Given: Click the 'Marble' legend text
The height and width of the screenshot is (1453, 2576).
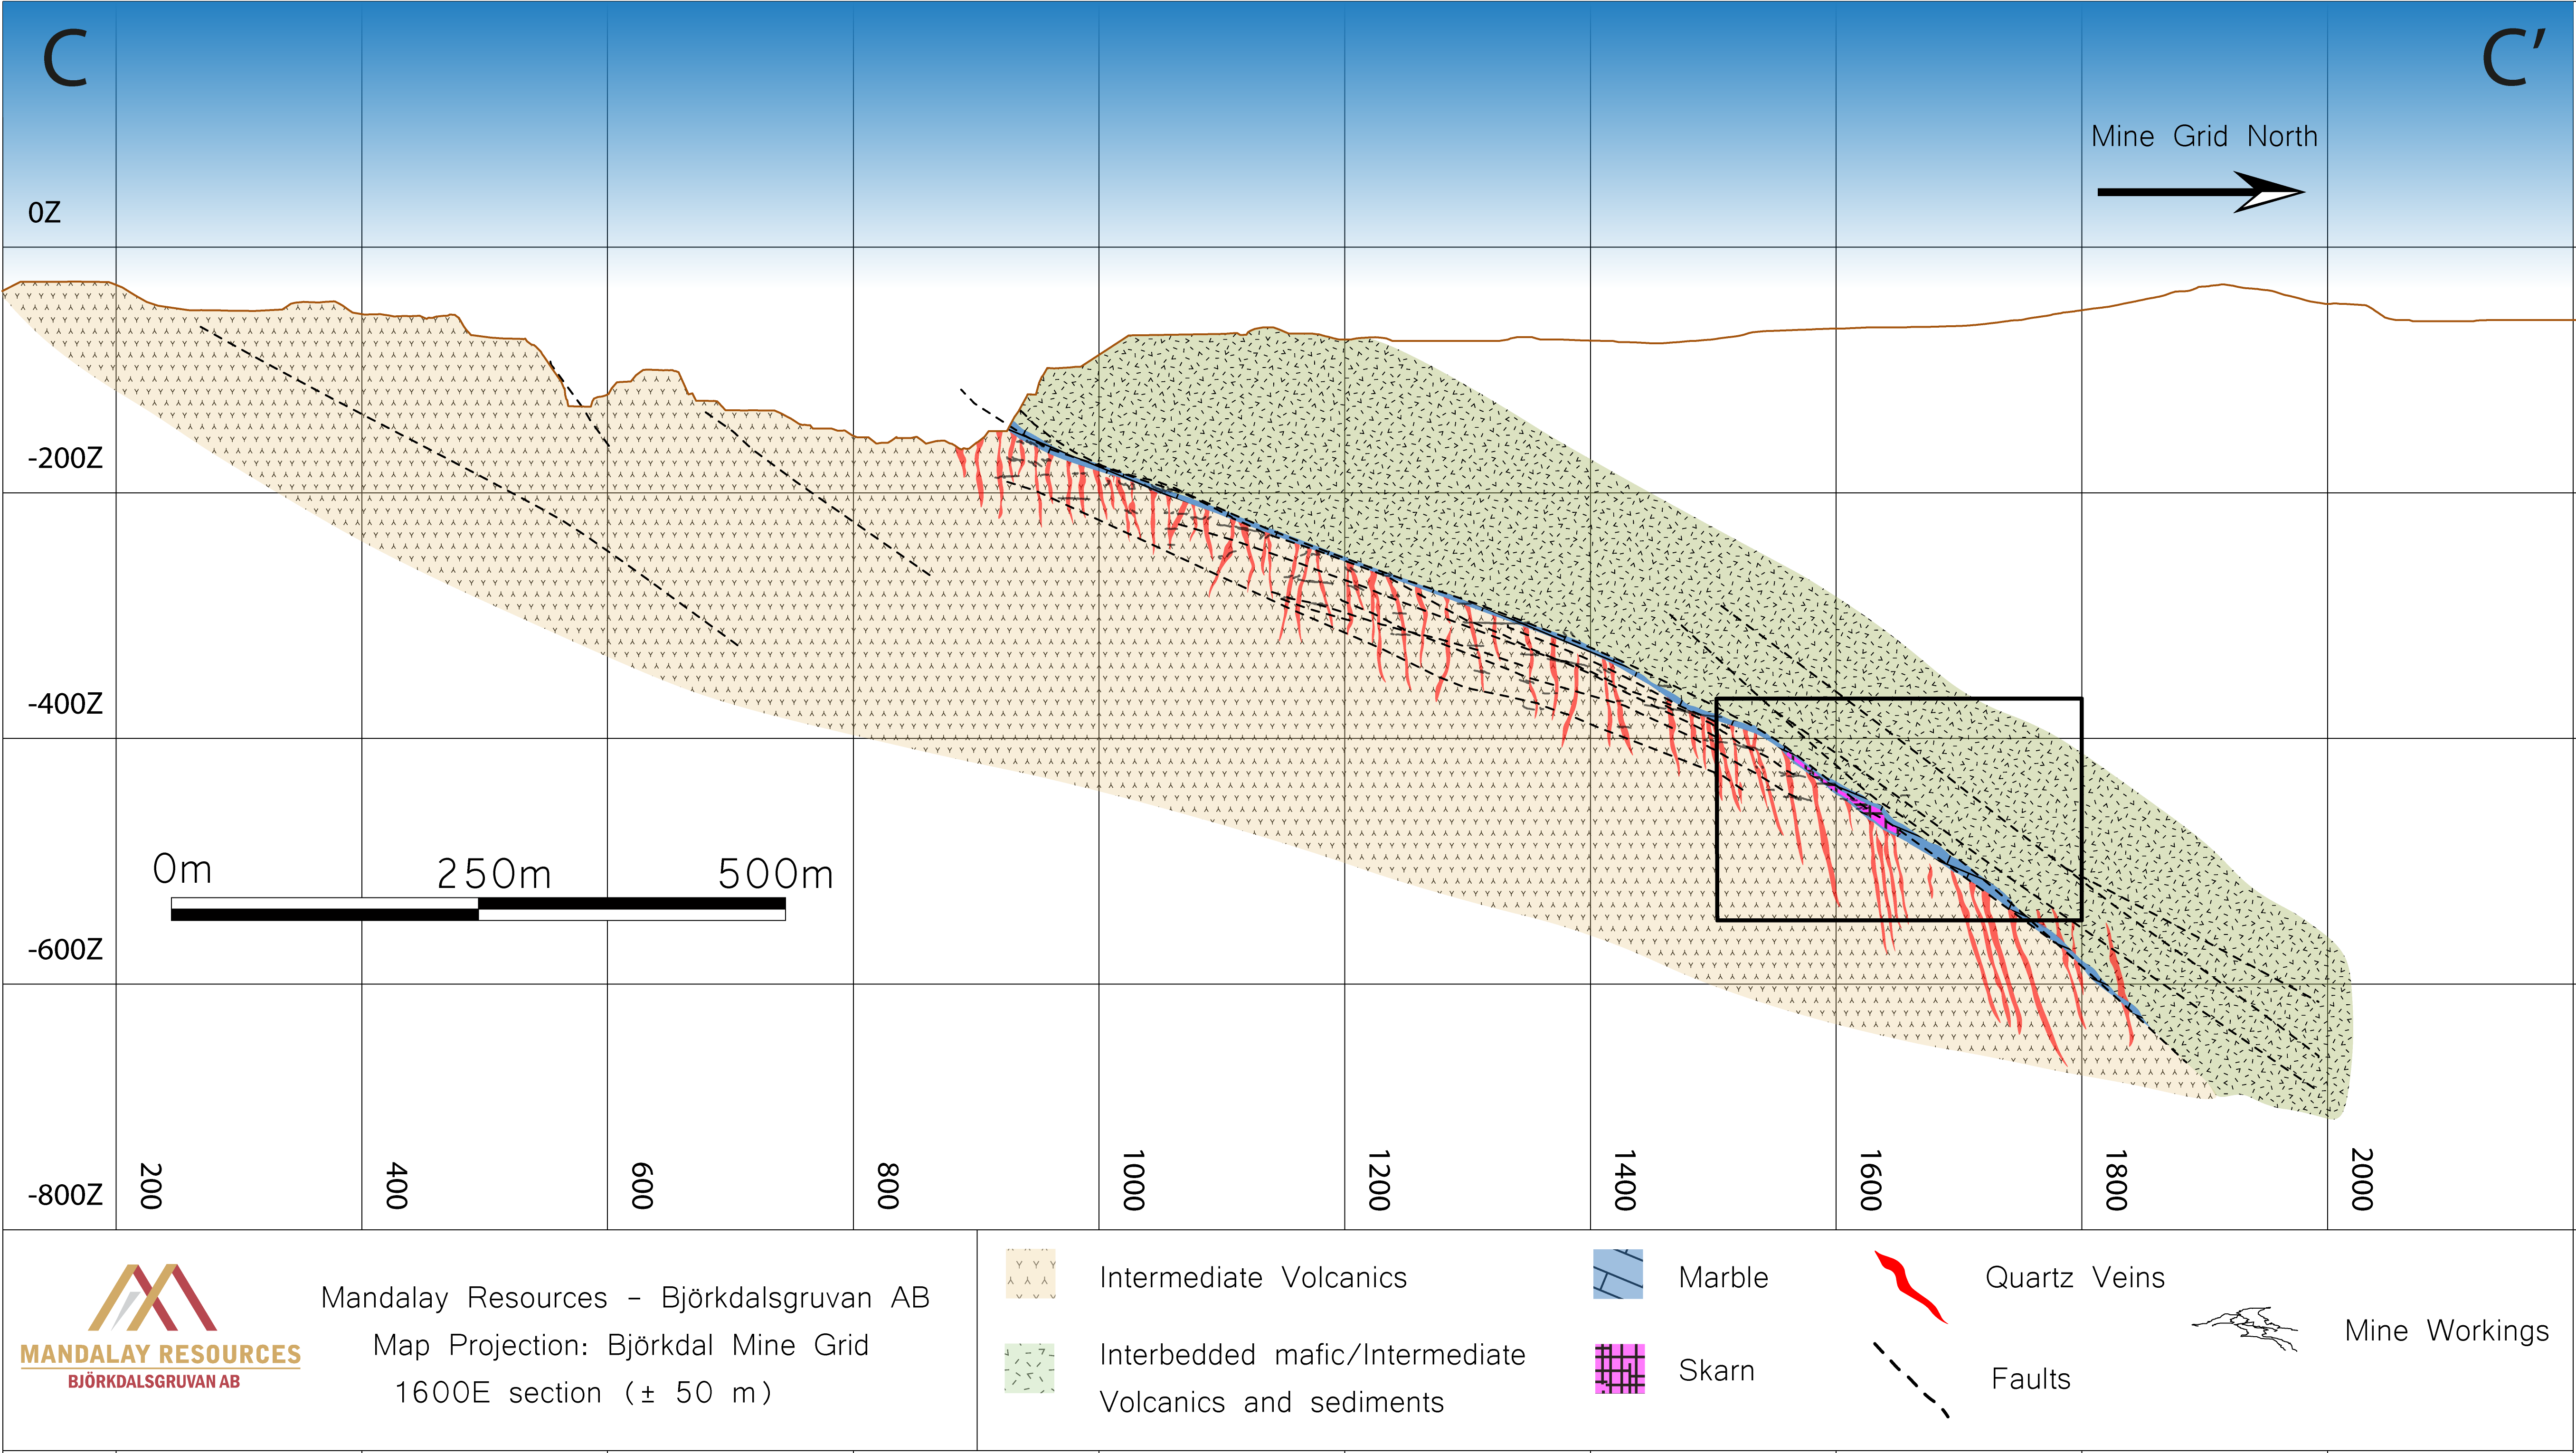Looking at the screenshot, I should [1724, 1277].
